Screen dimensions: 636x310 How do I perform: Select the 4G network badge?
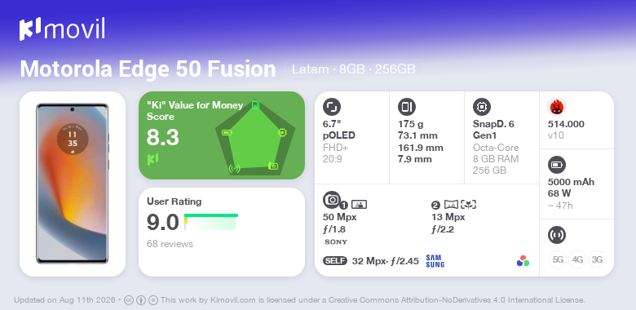coord(577,259)
